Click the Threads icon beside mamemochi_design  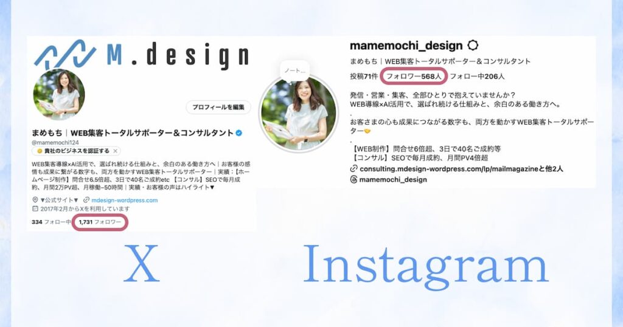coord(353,179)
